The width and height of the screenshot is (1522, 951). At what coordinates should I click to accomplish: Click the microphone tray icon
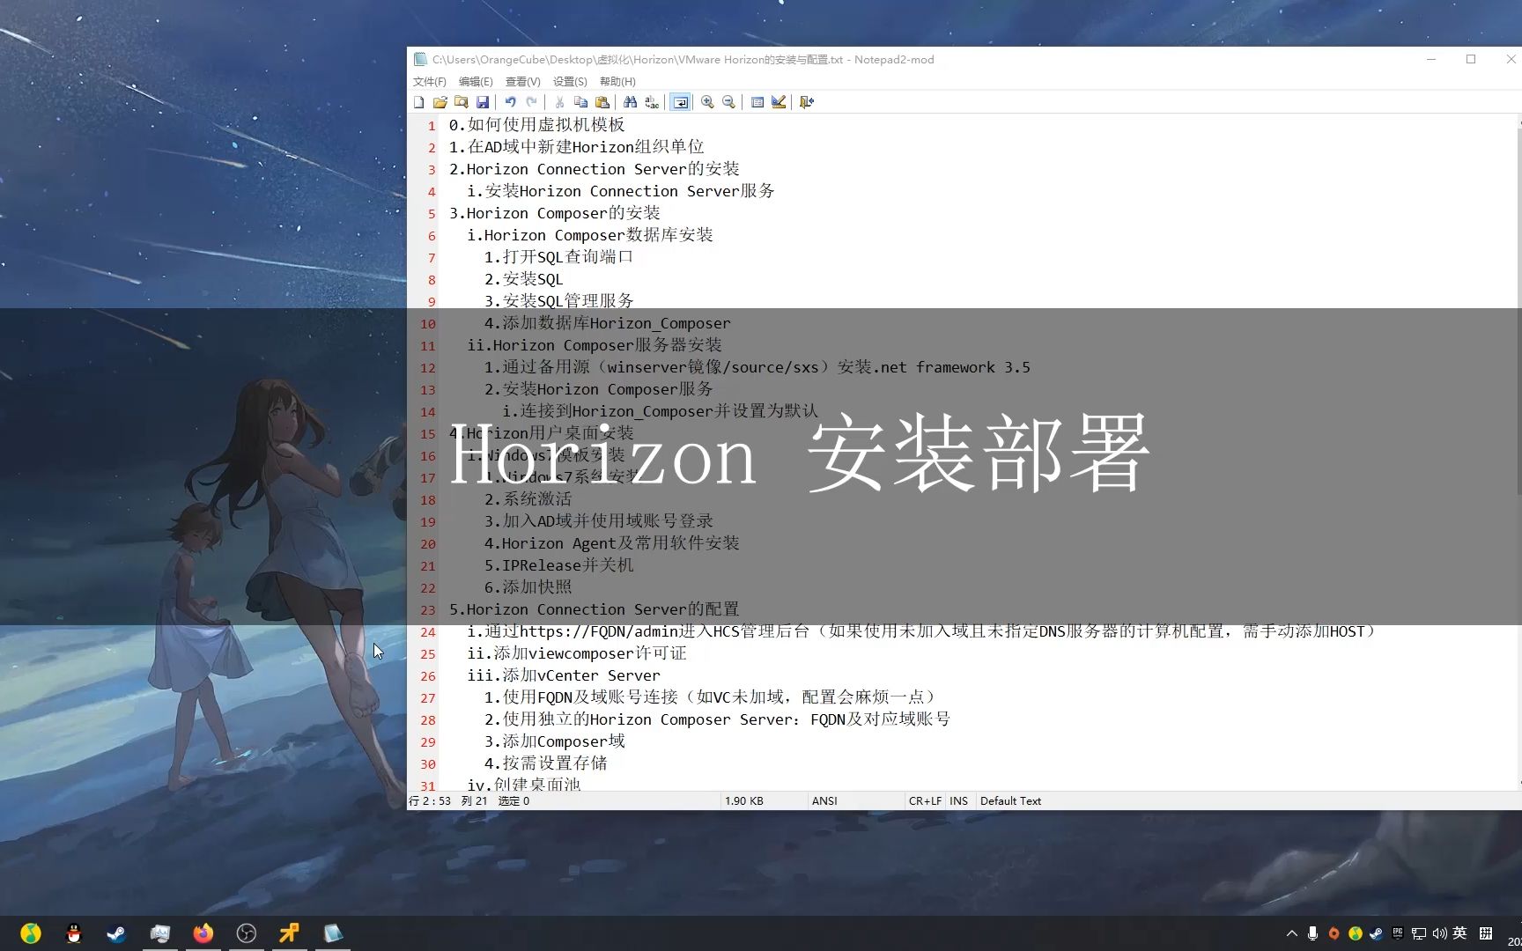1313,933
